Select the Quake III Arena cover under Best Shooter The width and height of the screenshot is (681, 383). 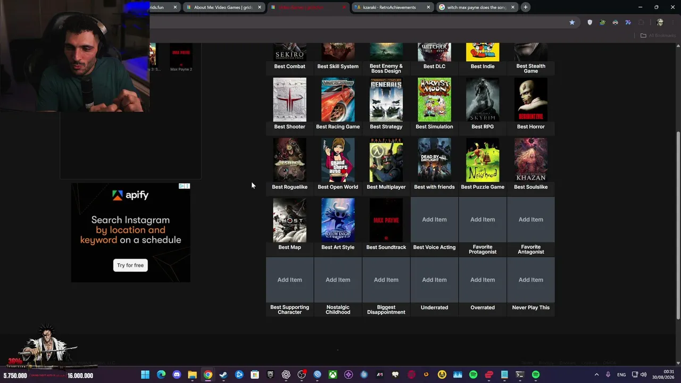[x=289, y=99]
